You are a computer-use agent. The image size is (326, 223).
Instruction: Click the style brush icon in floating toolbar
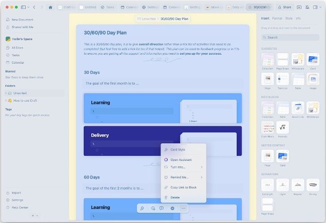[x=142, y=208]
